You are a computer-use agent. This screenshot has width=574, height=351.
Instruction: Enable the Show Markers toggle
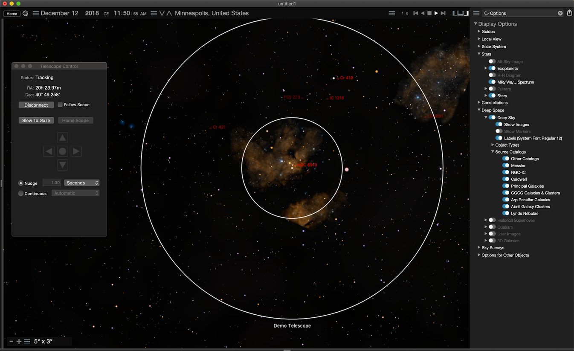[x=499, y=131]
